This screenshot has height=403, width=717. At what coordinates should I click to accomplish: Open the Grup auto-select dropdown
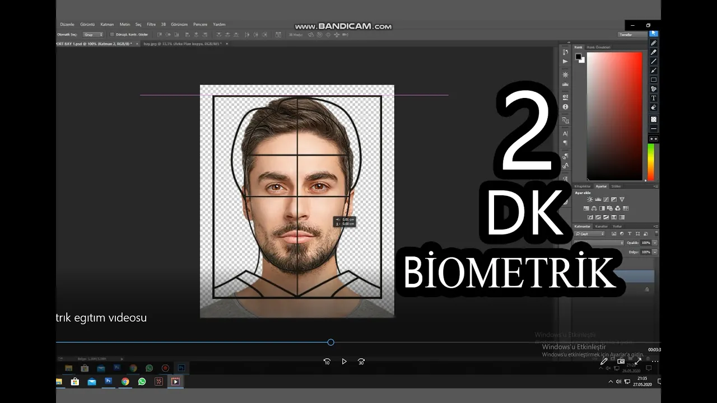tap(93, 35)
